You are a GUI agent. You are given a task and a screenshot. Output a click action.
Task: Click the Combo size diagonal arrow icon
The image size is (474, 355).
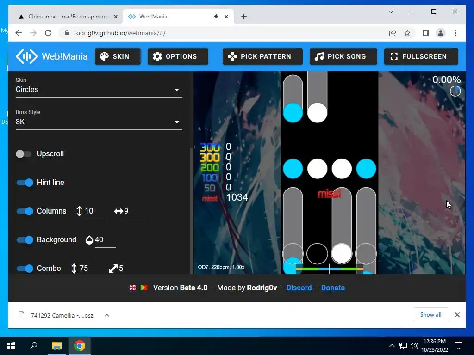pyautogui.click(x=113, y=269)
